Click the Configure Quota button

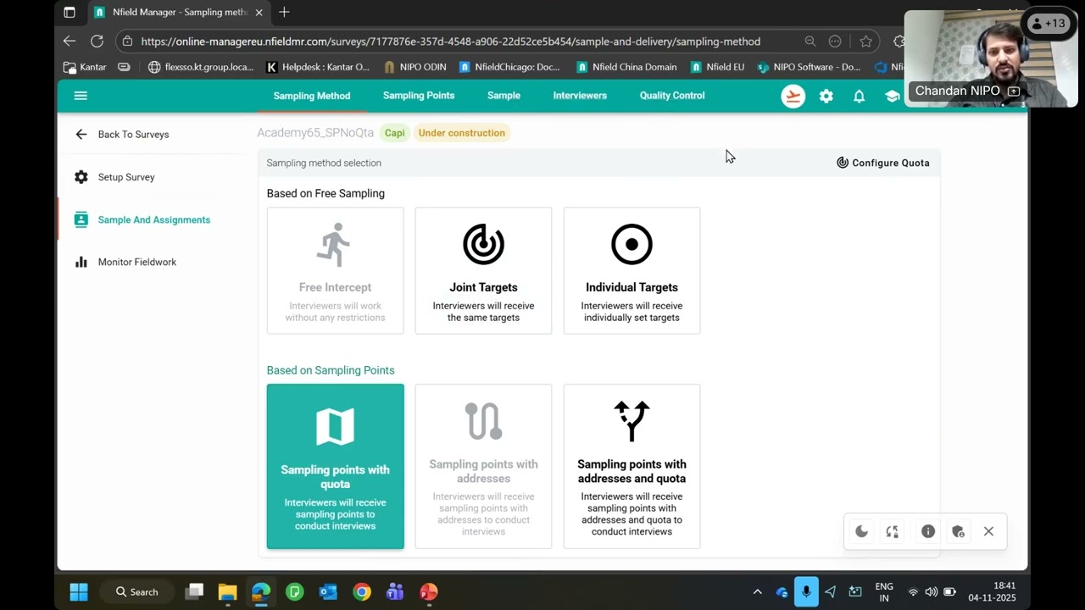point(882,163)
